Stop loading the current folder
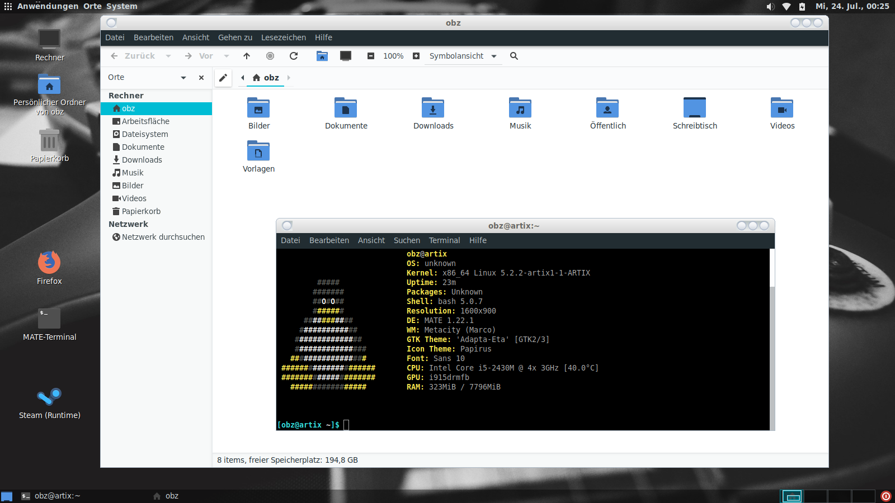This screenshot has width=895, height=503. pos(270,56)
